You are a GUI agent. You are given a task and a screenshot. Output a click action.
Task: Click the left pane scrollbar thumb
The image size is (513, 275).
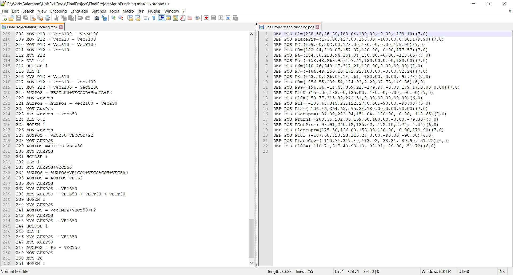[x=251, y=238]
